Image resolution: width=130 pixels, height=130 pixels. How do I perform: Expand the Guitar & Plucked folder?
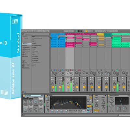coord(32,45)
